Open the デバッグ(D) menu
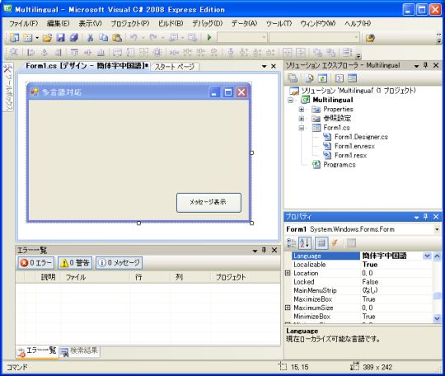This screenshot has height=376, width=445. [x=207, y=24]
